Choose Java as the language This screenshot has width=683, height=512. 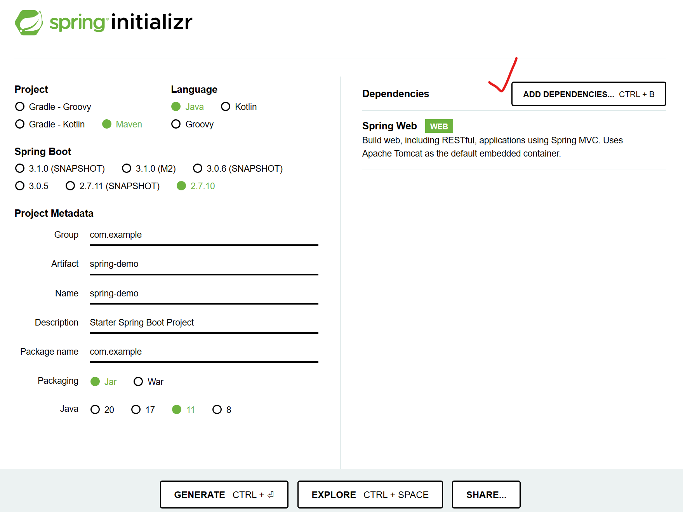click(188, 107)
